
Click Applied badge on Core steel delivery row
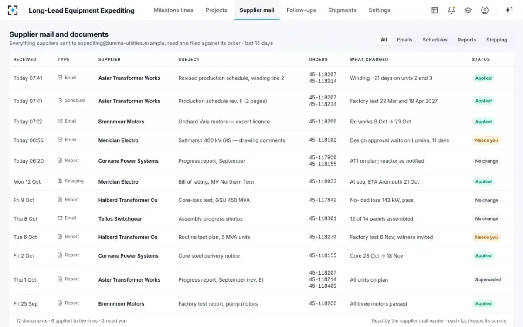483,256
